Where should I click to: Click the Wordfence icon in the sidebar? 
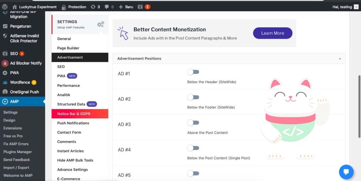tap(5, 82)
